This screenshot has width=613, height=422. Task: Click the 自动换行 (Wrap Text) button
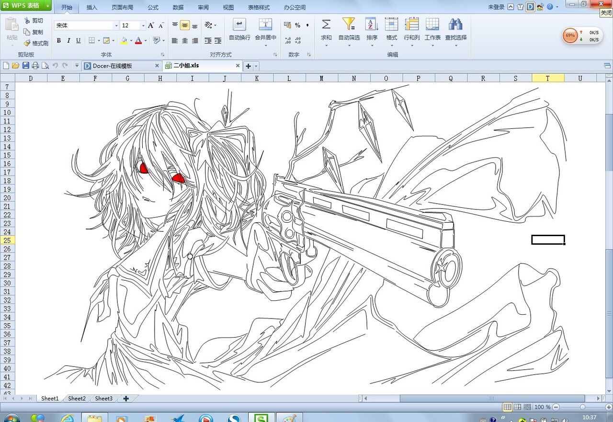(239, 30)
